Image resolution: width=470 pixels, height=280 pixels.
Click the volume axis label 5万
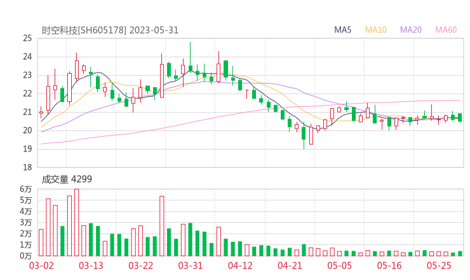[x=26, y=200]
